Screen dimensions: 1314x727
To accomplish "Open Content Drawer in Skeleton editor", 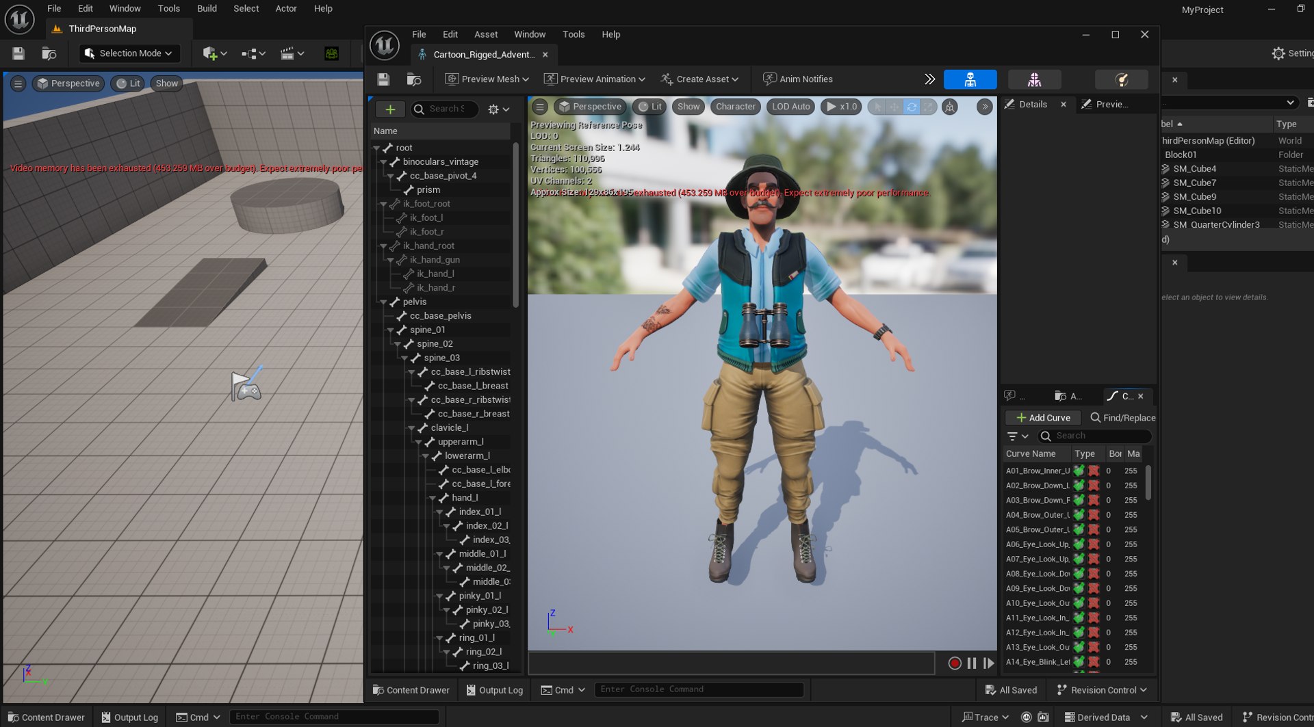I will tap(411, 690).
